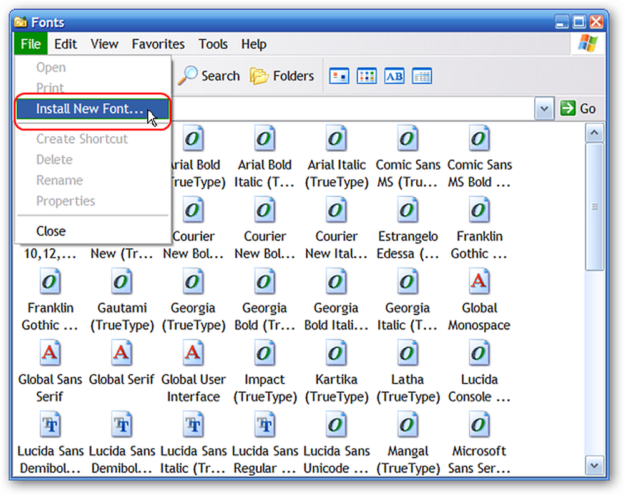Select the Arial Italic (TrueType) font
624x495 pixels.
pyautogui.click(x=336, y=139)
